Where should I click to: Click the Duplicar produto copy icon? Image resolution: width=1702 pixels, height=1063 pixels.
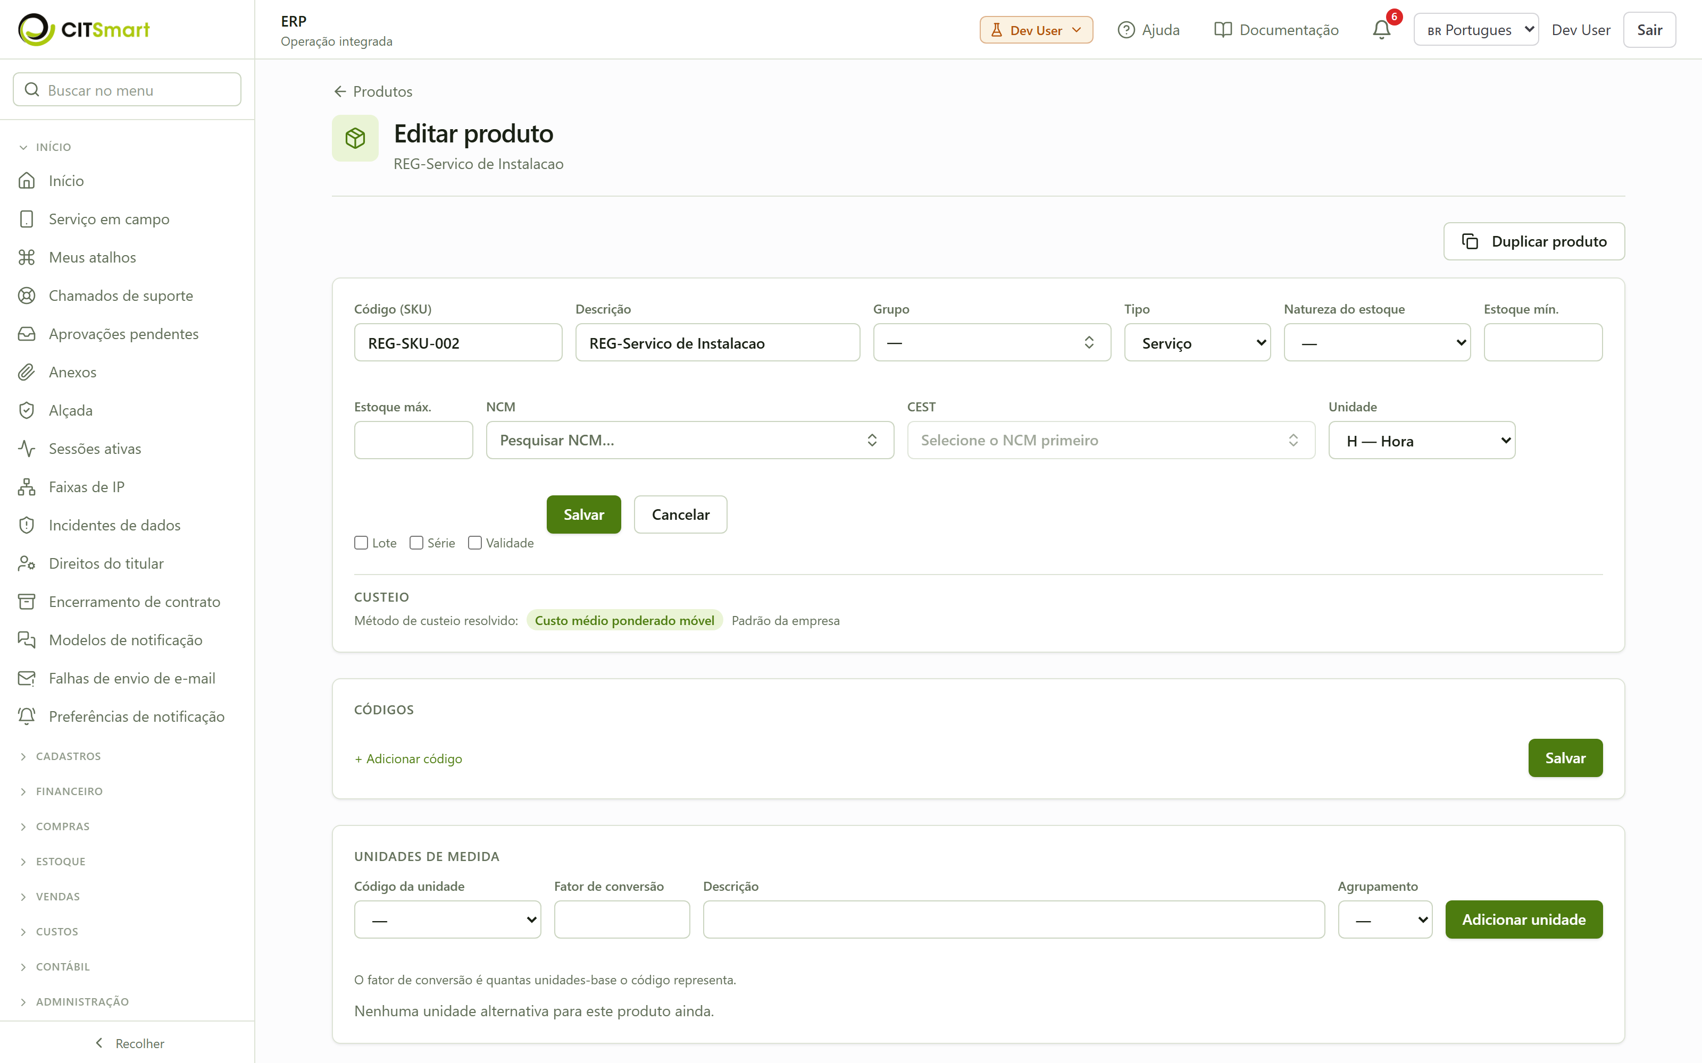[1470, 241]
